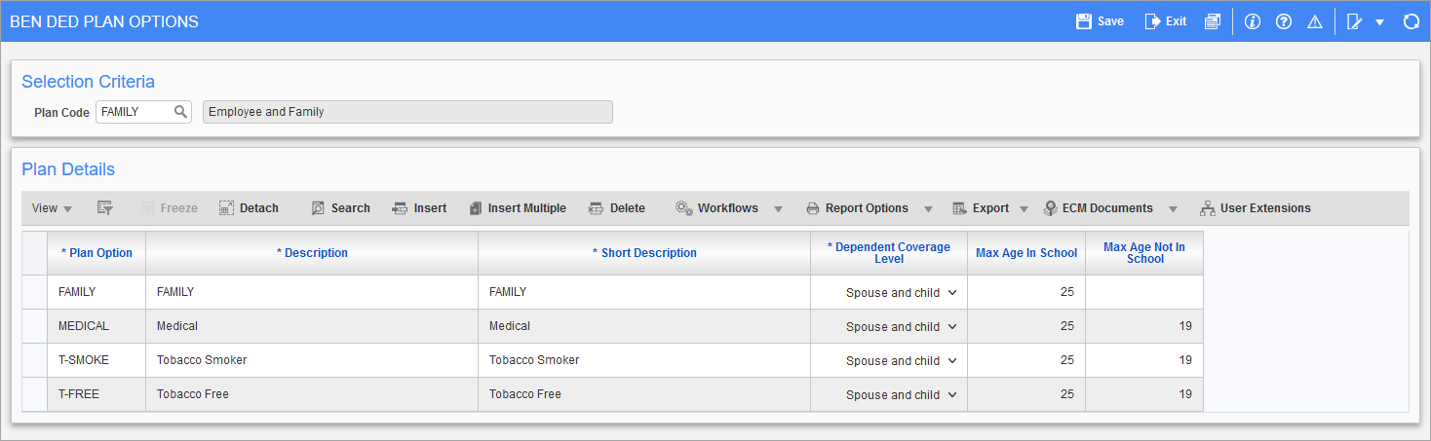
Task: Select the T-SMOKE row selector
Action: (x=35, y=360)
